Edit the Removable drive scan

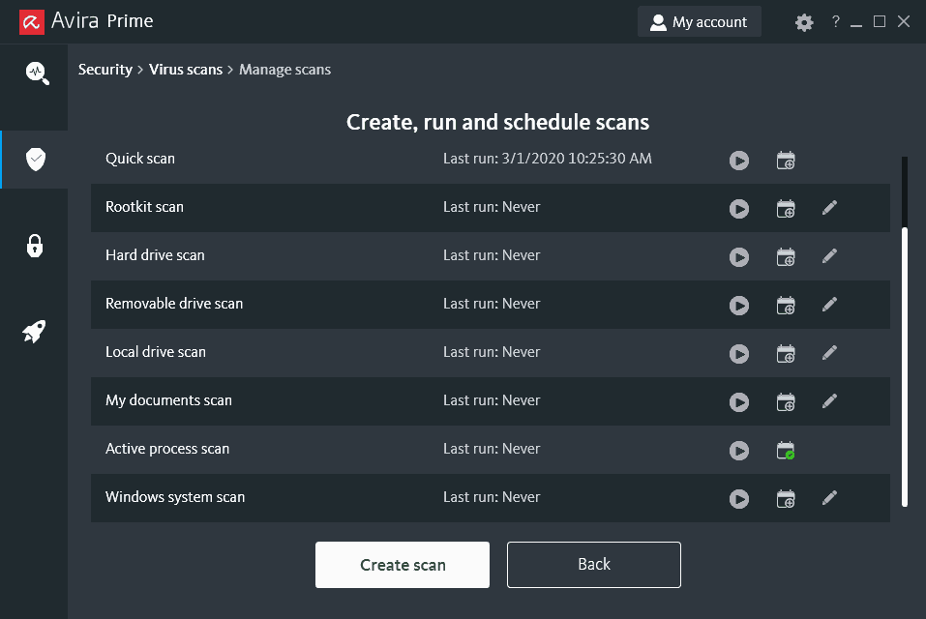[829, 305]
